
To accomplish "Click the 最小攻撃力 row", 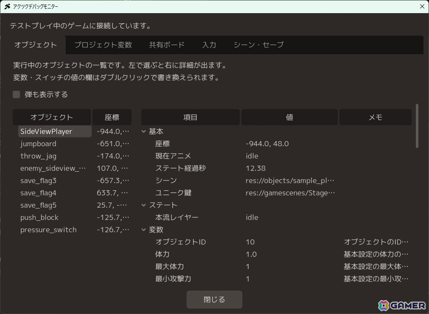I will point(276,279).
